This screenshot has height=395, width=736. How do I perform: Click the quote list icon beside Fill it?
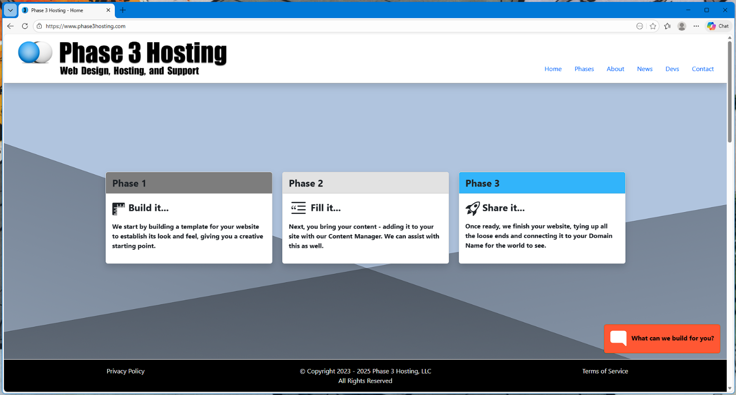(298, 208)
